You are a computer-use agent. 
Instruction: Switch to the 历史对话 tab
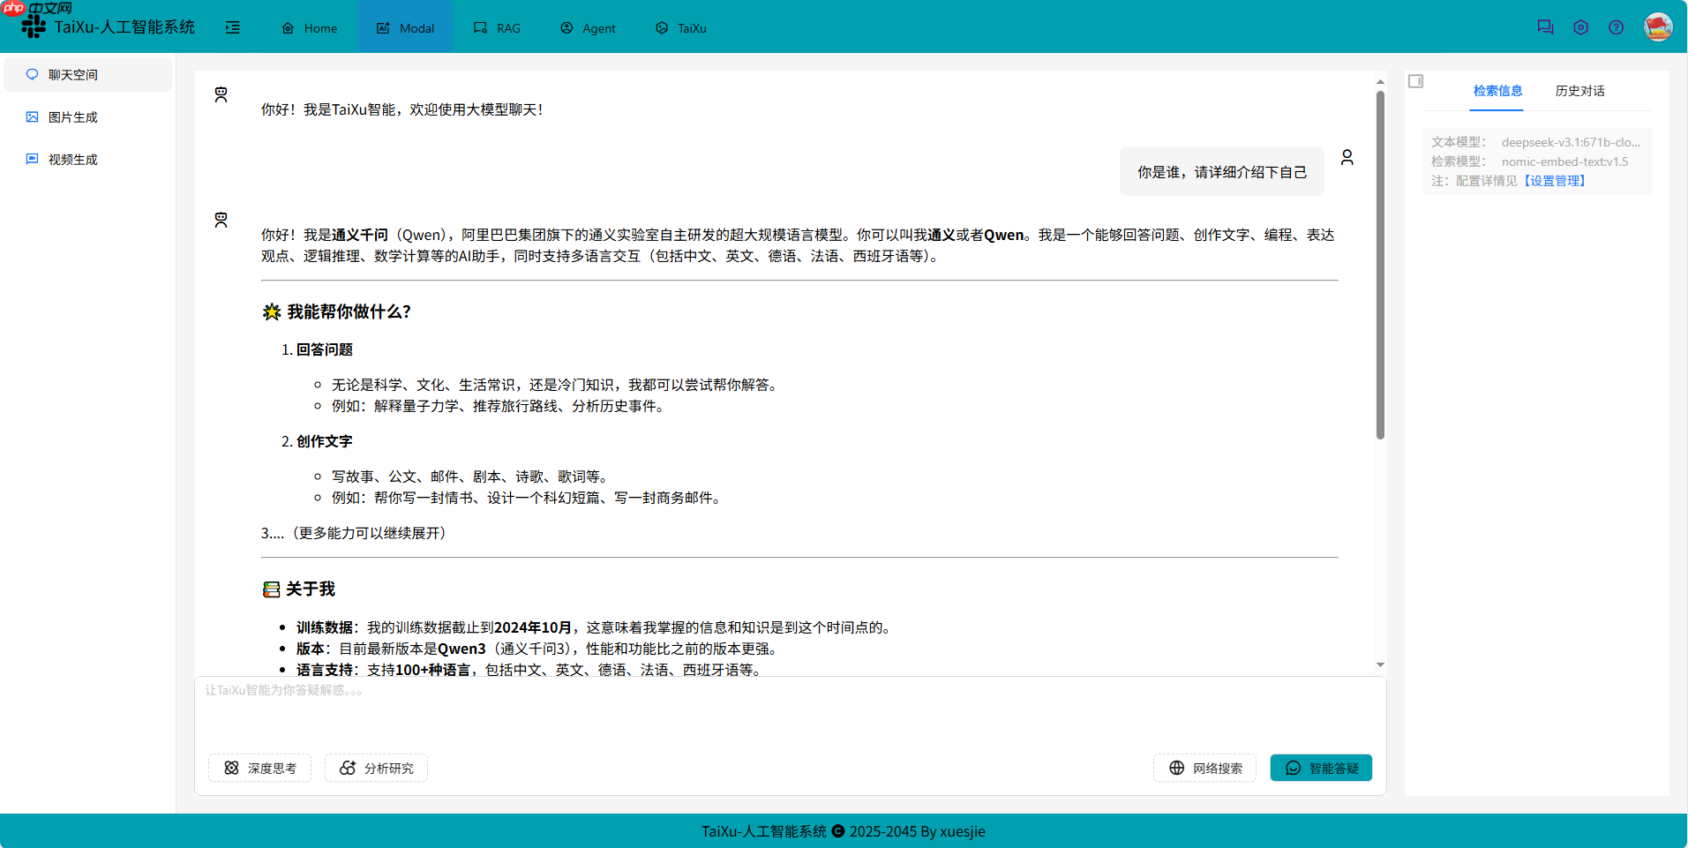1579,91
